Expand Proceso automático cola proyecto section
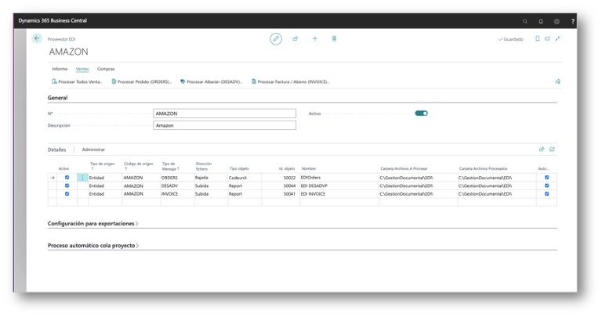This screenshot has height=317, width=602. click(93, 245)
